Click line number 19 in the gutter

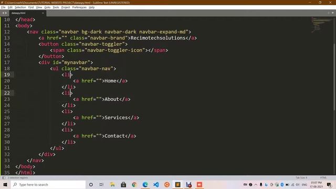click(x=7, y=75)
